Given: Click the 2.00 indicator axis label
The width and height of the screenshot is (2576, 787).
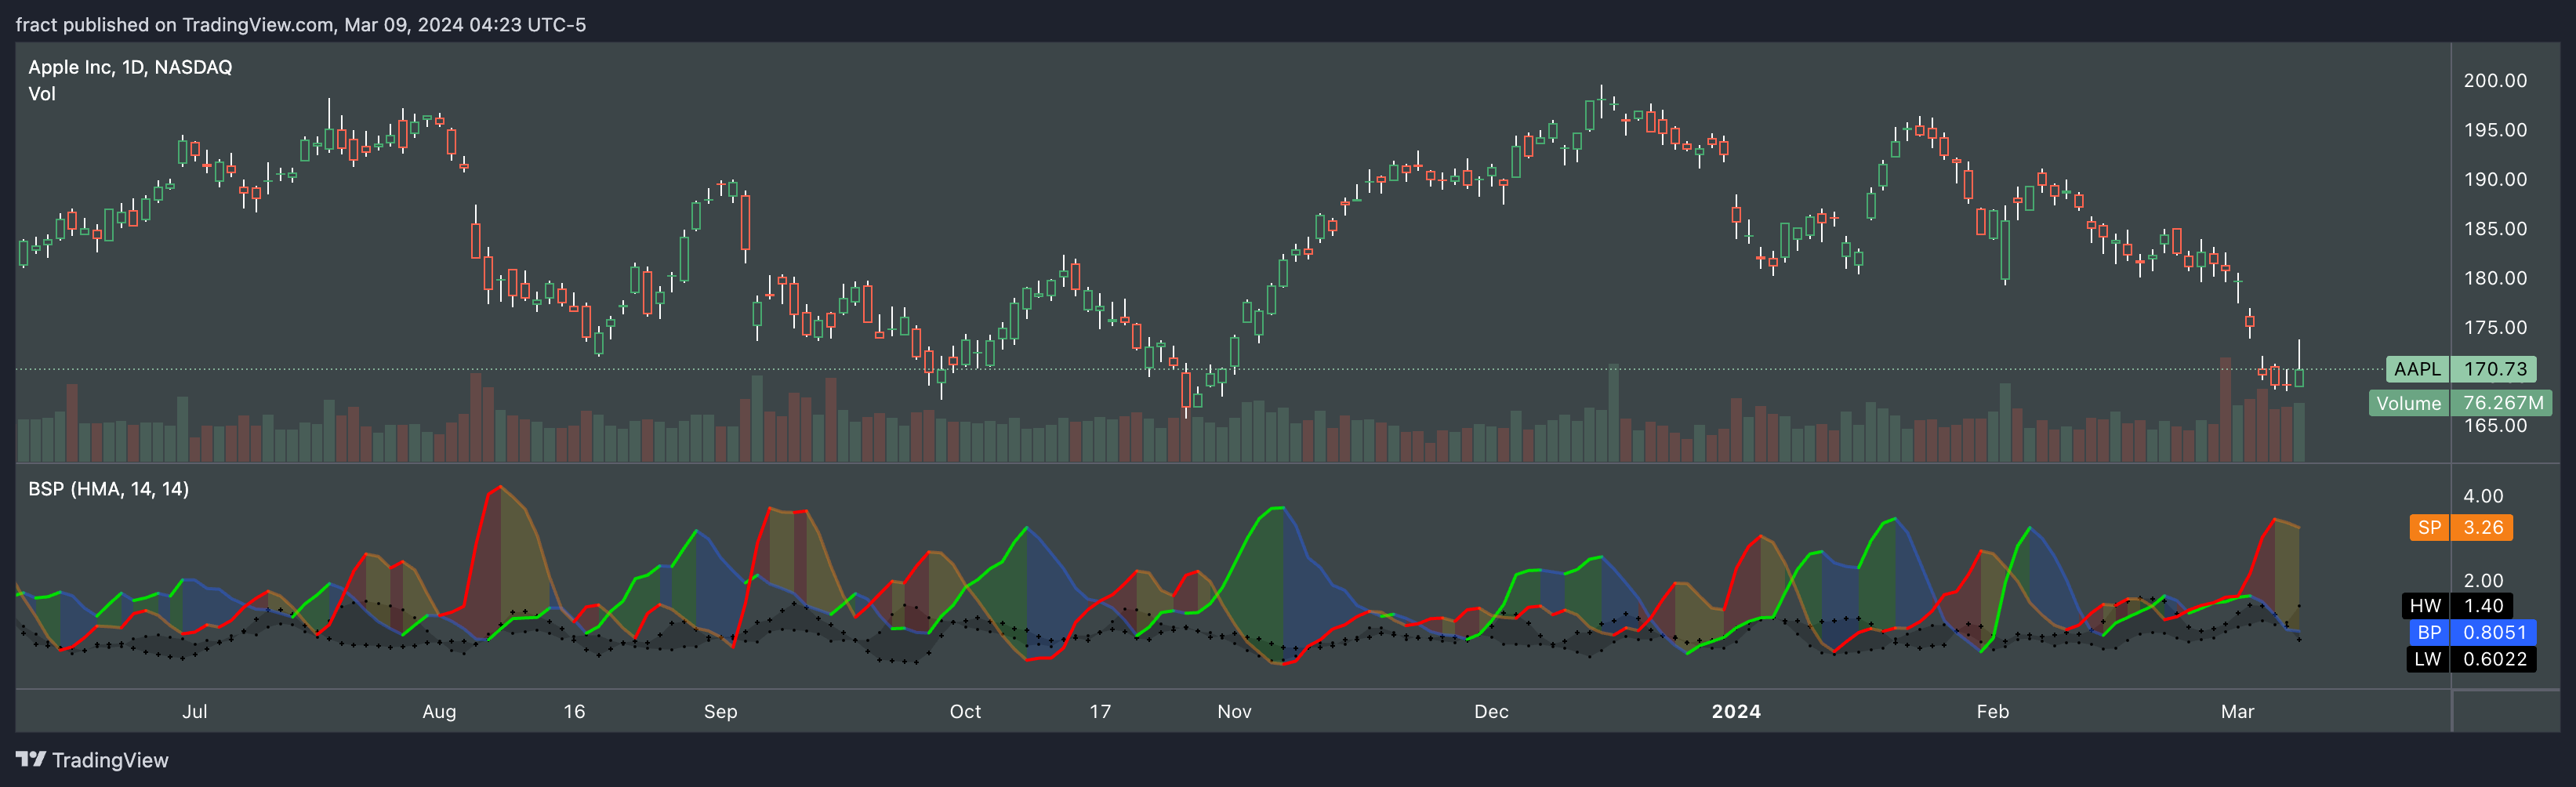Looking at the screenshot, I should 2482,581.
